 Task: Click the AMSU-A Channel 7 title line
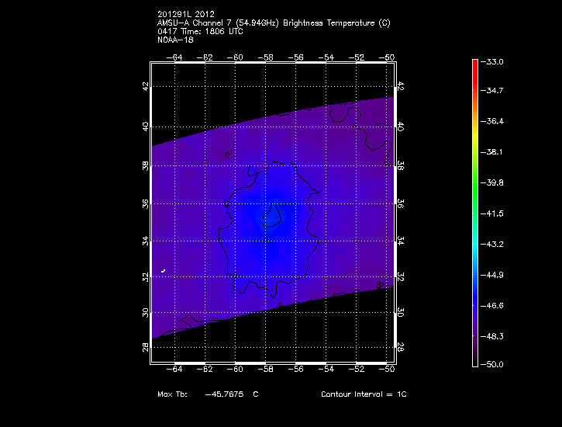[x=273, y=23]
